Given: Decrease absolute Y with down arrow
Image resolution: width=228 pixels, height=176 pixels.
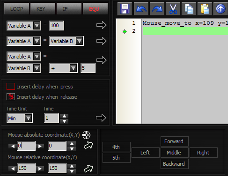Looking at the screenshot, I should tap(72, 149).
